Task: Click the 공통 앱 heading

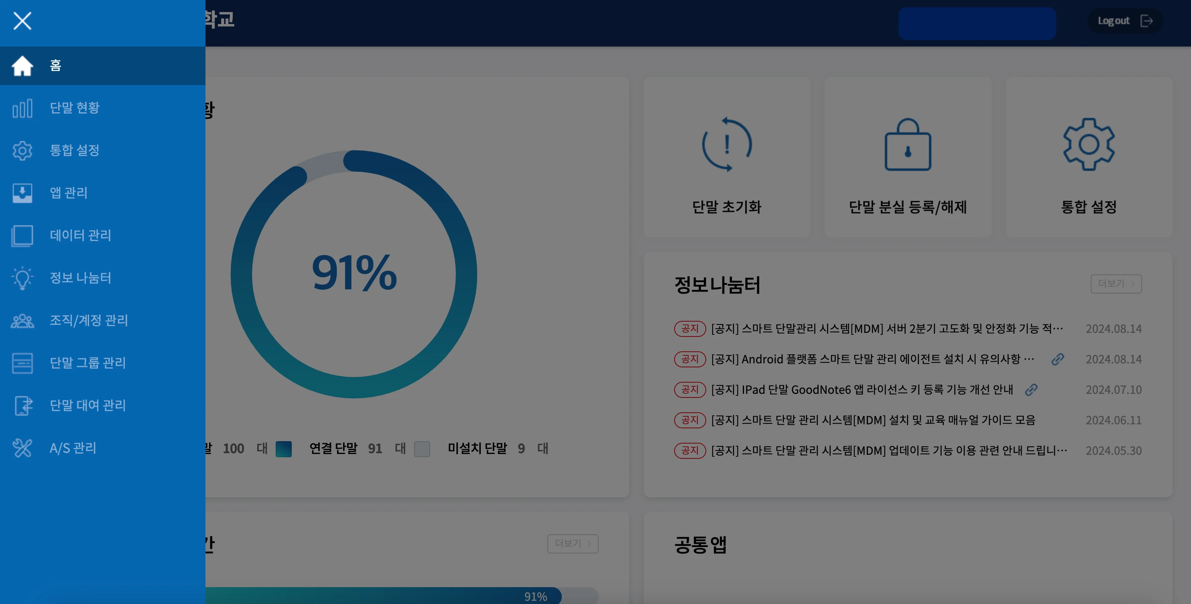Action: [x=701, y=544]
